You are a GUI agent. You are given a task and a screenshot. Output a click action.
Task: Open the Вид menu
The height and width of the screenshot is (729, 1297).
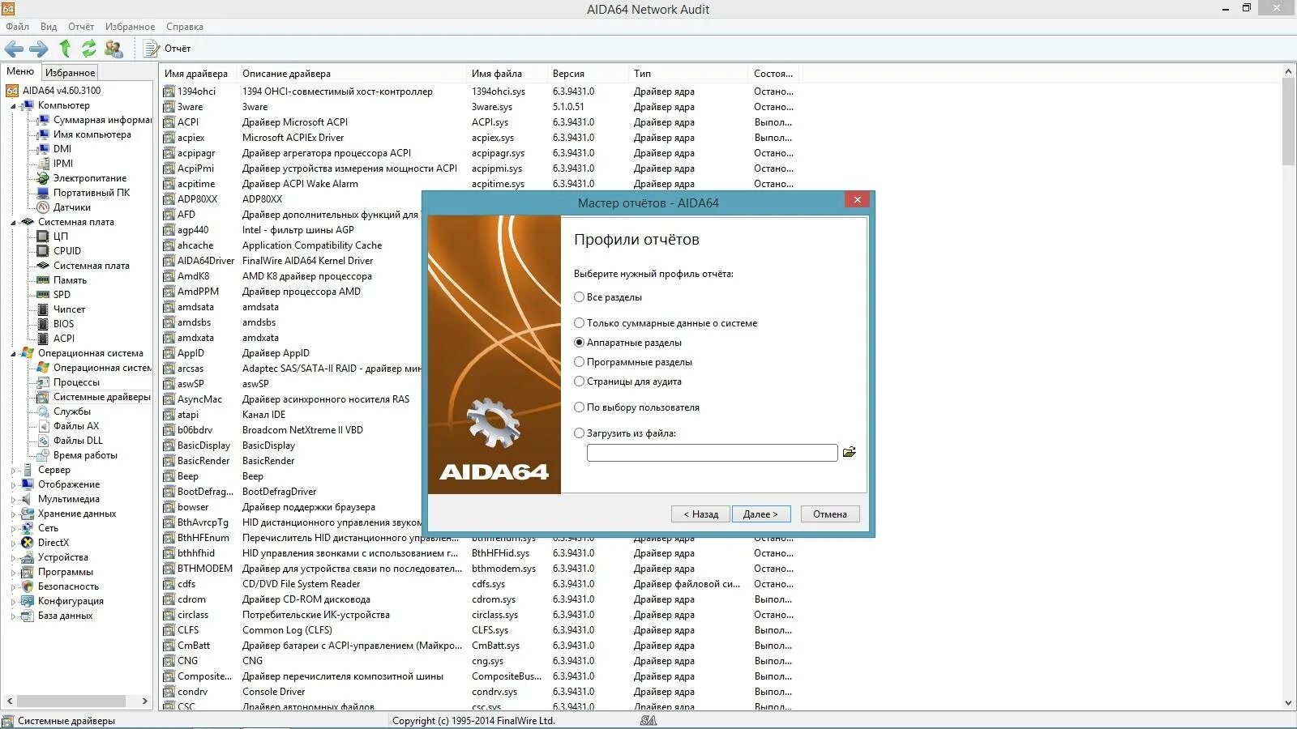click(49, 27)
